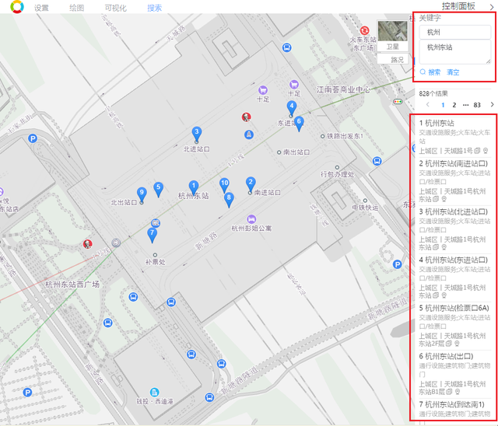
Task: Click the KFC icon inside the station
Action: click(x=246, y=117)
